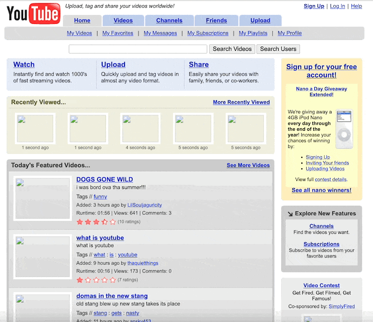373x322 pixels.
Task: Open My Subscriptions
Action: 207,33
